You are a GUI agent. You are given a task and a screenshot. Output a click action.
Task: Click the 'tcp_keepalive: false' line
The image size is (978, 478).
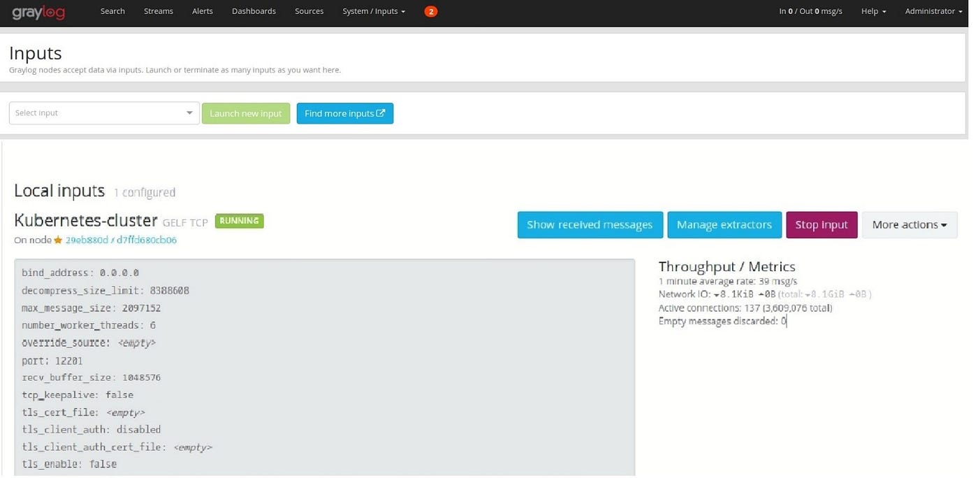78,395
